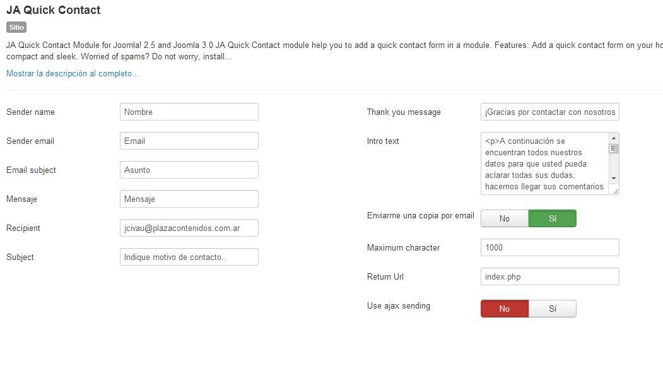Click the 'Thank you message' label
Image resolution: width=663 pixels, height=390 pixels.
pos(404,112)
